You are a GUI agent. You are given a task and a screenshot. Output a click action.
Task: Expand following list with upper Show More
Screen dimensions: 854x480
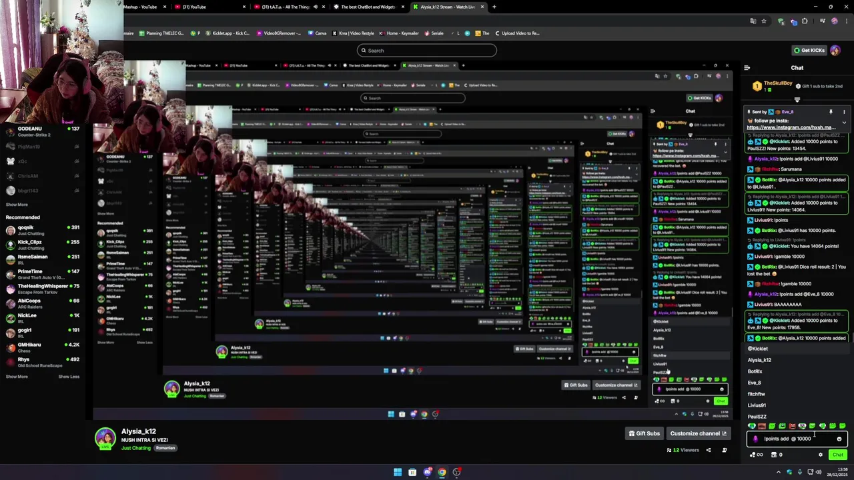(x=17, y=205)
